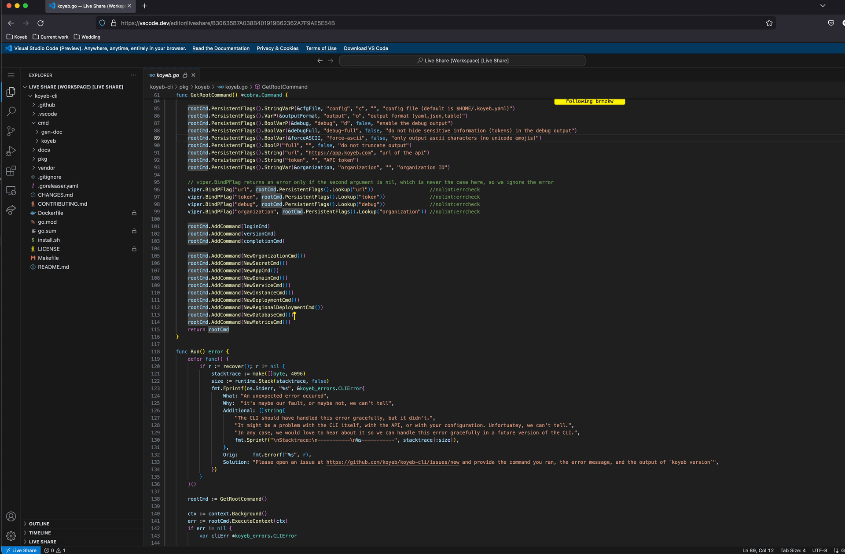Expand the TIMELINE section
The height and width of the screenshot is (554, 845).
pyautogui.click(x=40, y=533)
